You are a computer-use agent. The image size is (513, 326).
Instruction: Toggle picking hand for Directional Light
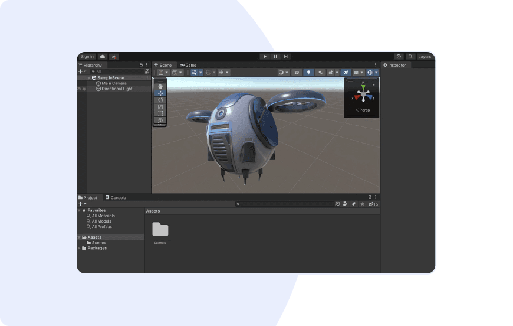(x=84, y=89)
